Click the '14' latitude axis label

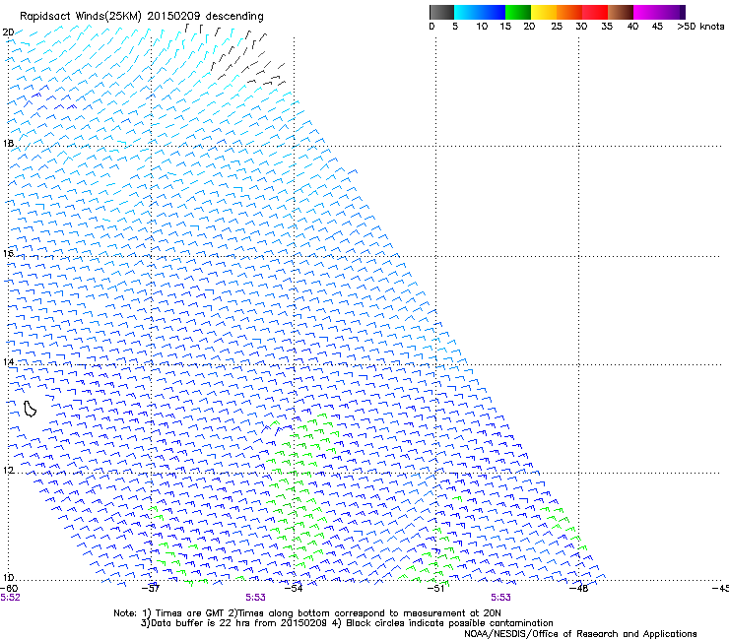[x=8, y=361]
